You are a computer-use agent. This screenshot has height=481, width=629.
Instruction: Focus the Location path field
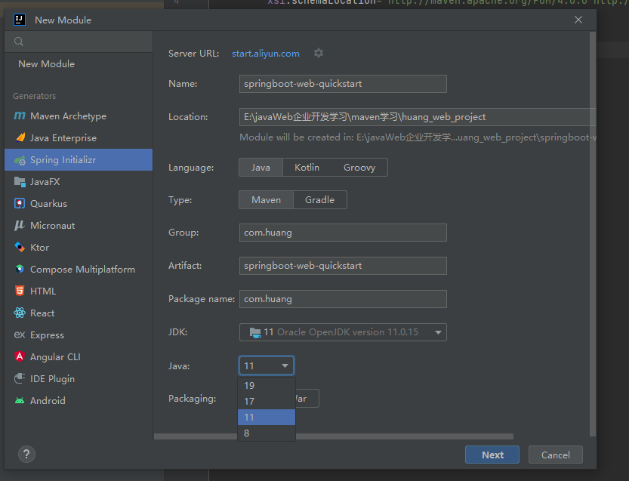418,117
